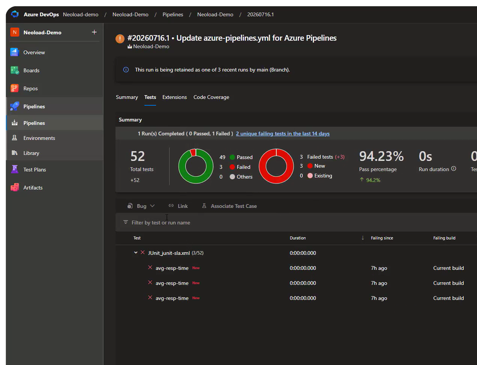Screen dimensions: 477x365
Task: Click the Run duration info icon
Action: tap(454, 168)
